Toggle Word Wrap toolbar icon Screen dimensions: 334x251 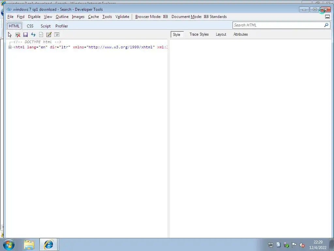coord(57,35)
